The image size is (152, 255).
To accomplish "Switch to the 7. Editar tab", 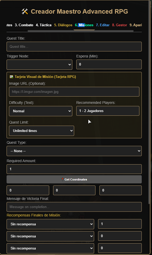I will 103,25.
